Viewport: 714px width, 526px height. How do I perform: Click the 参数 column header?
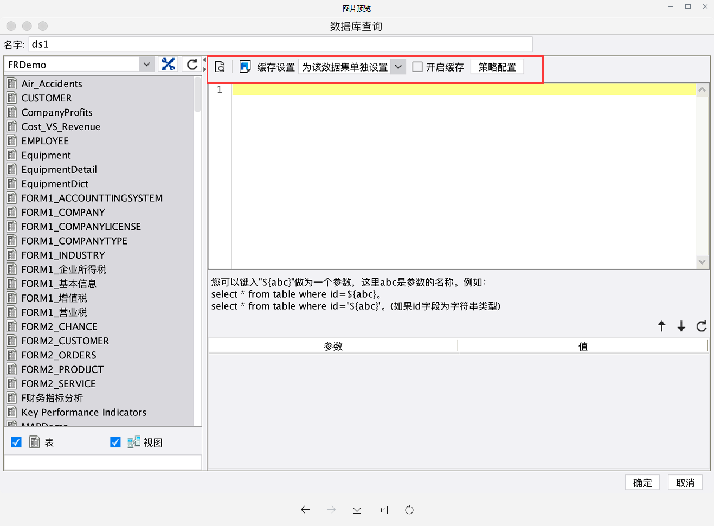(333, 346)
